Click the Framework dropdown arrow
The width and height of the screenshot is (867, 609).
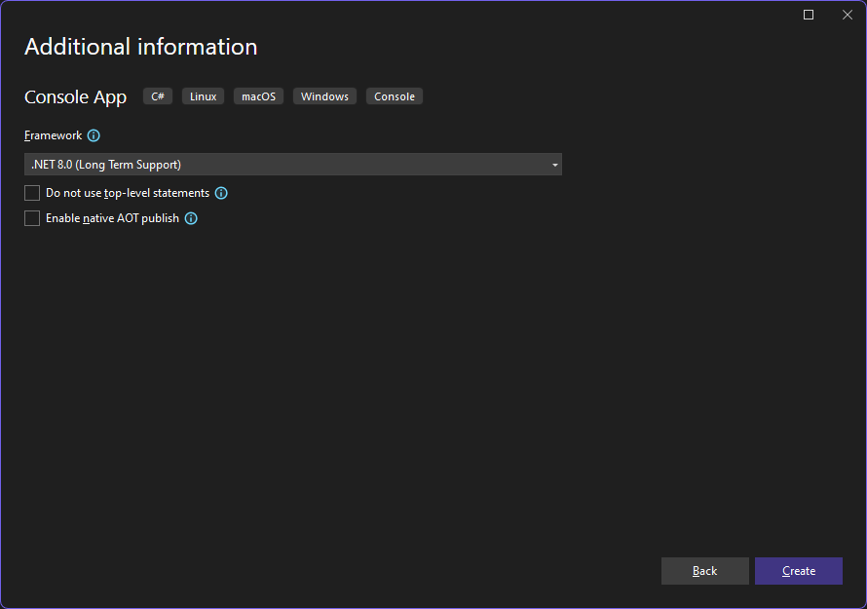pyautogui.click(x=554, y=165)
